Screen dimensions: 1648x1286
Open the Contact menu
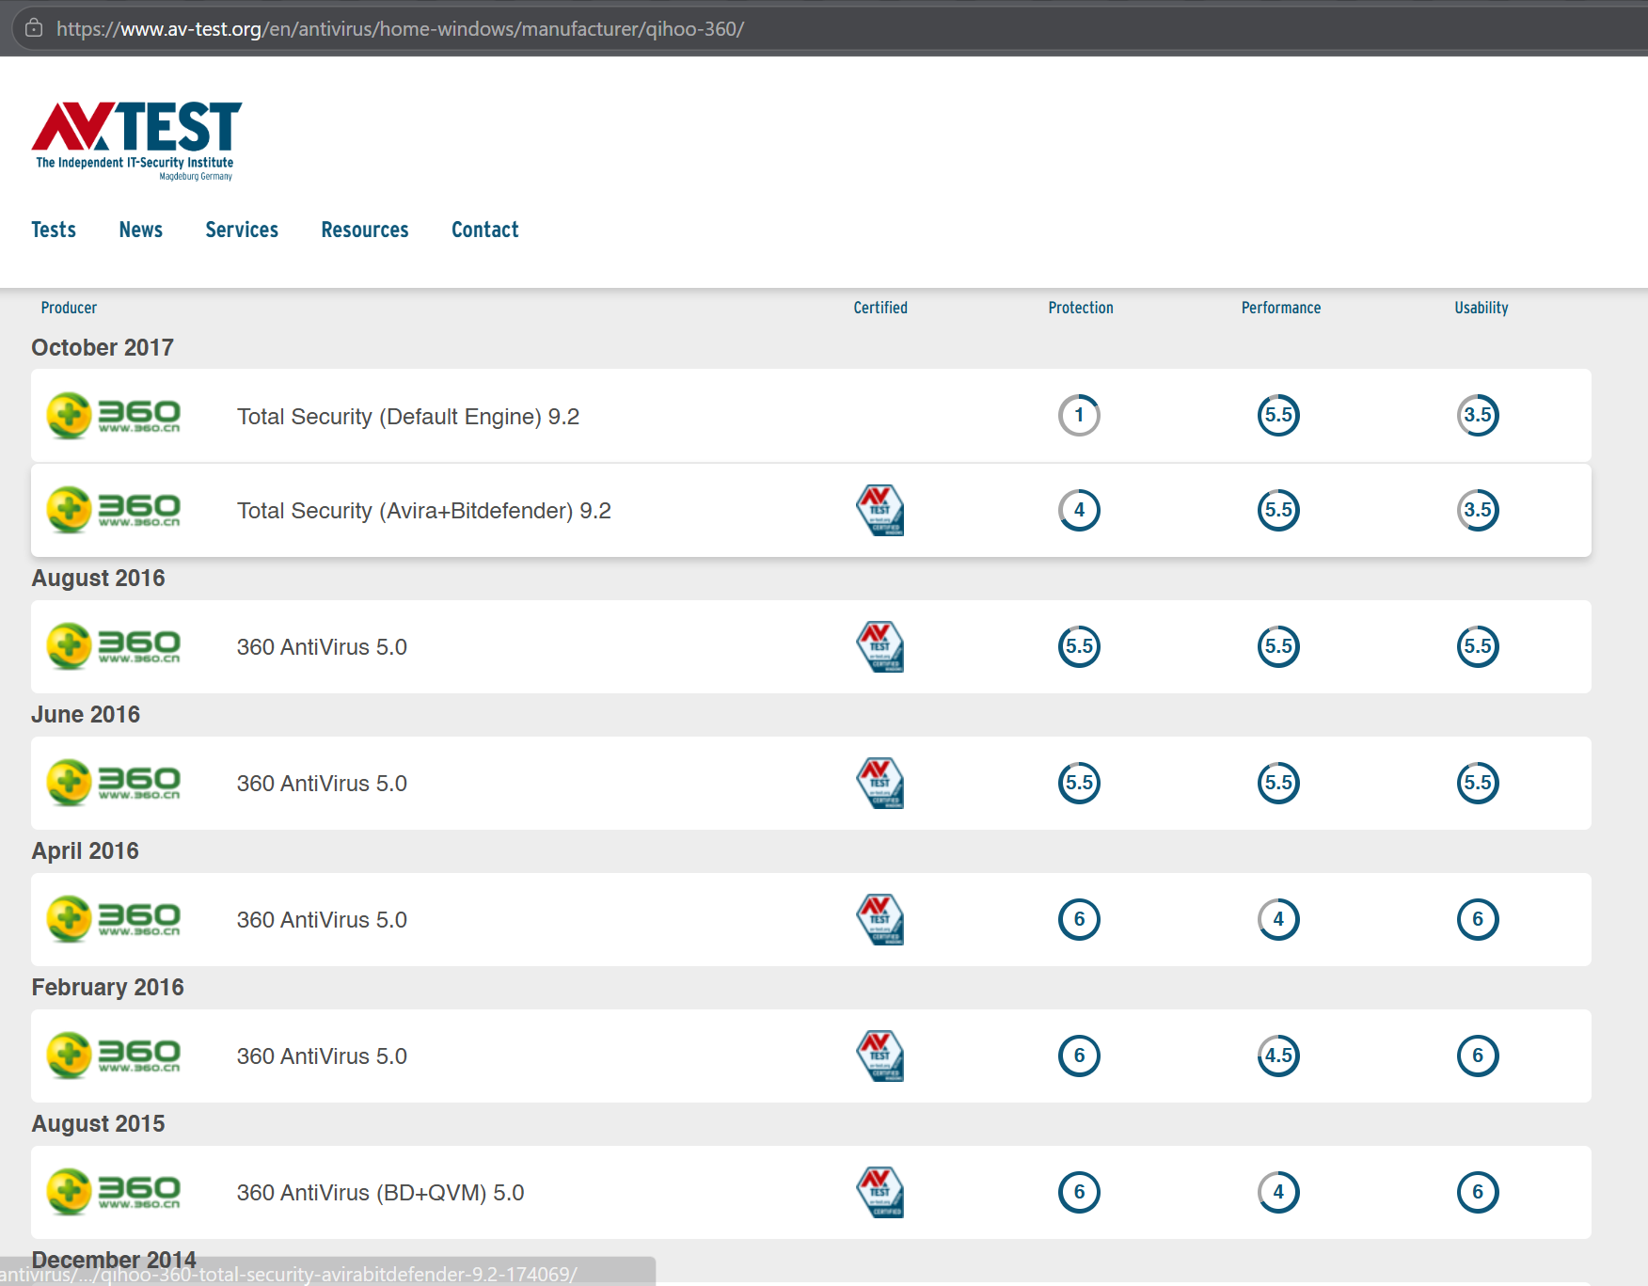pos(485,230)
